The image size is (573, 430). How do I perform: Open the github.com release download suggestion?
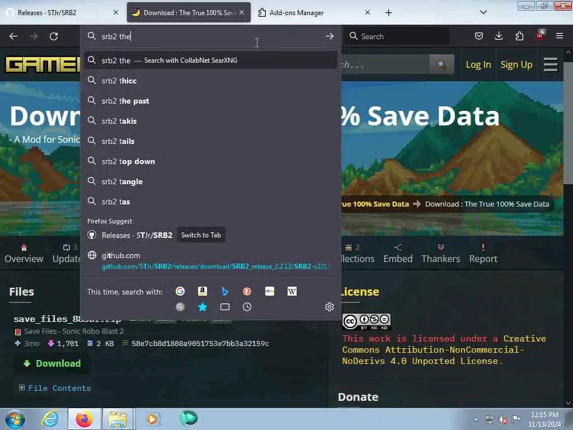(210, 261)
